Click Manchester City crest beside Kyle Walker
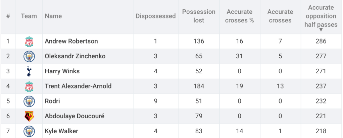This screenshot has height=138, width=343. coord(29,131)
